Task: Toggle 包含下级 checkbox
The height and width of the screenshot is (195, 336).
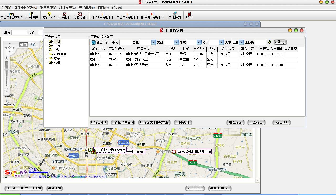Action: (x=93, y=42)
